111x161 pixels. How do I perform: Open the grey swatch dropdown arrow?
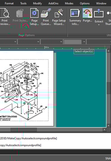point(84,42)
